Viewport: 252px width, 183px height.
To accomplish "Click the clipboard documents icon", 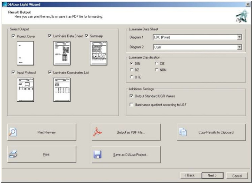I will click(183, 132).
